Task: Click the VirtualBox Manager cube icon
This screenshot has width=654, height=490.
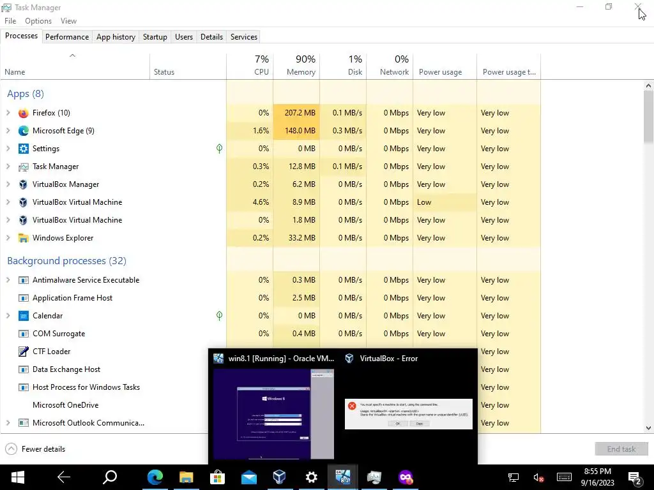Action: (24, 184)
